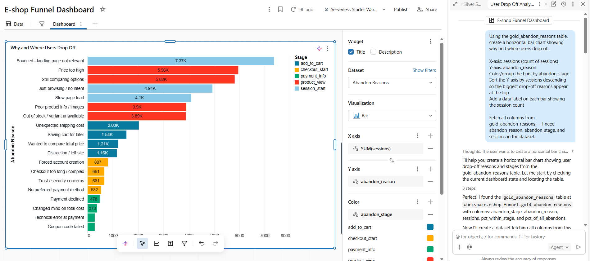590x261 pixels.
Task: Remove the SUM(sessions) X axis field
Action: click(x=430, y=148)
